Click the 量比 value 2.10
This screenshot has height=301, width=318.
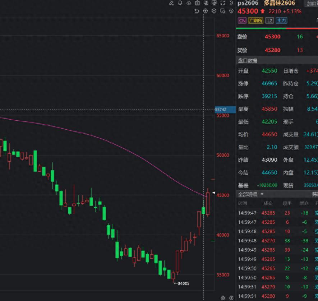272,147
